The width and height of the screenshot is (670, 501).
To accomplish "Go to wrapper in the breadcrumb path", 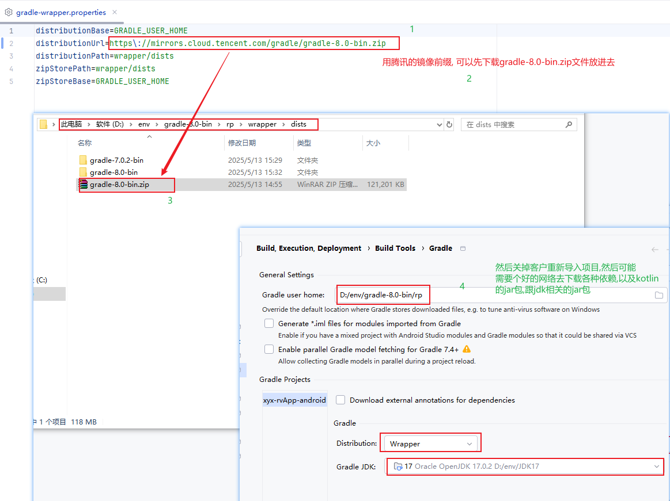I will coord(262,124).
